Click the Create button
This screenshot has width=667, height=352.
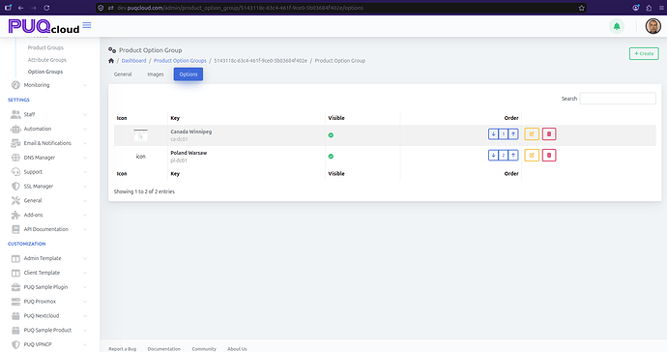pos(644,53)
